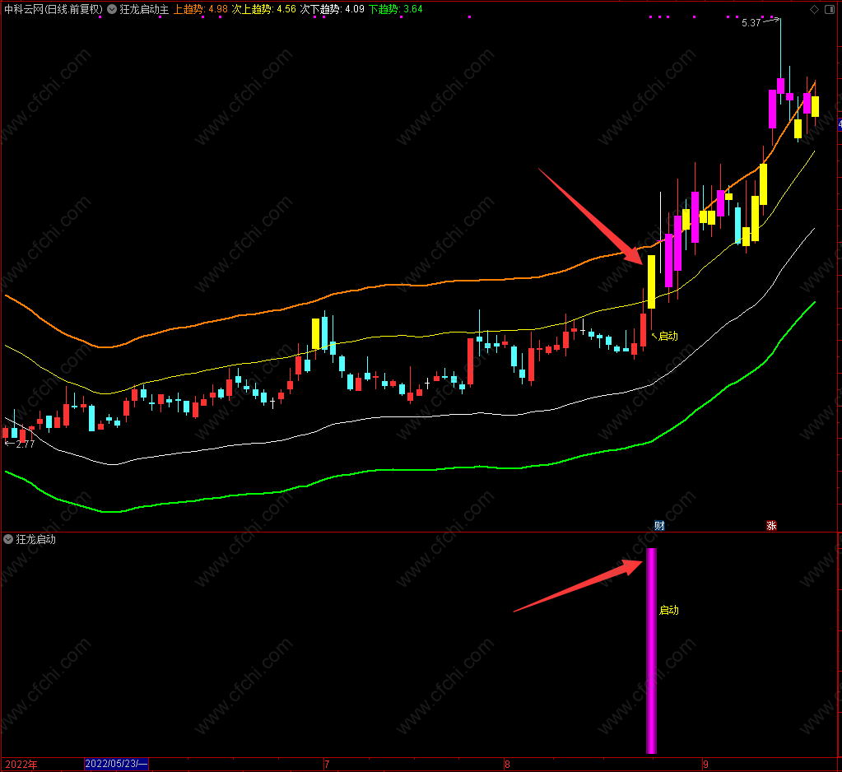Screen dimensions: 842x772
Task: Click the 次上趋势: 4.56 indicator value
Action: [263, 9]
